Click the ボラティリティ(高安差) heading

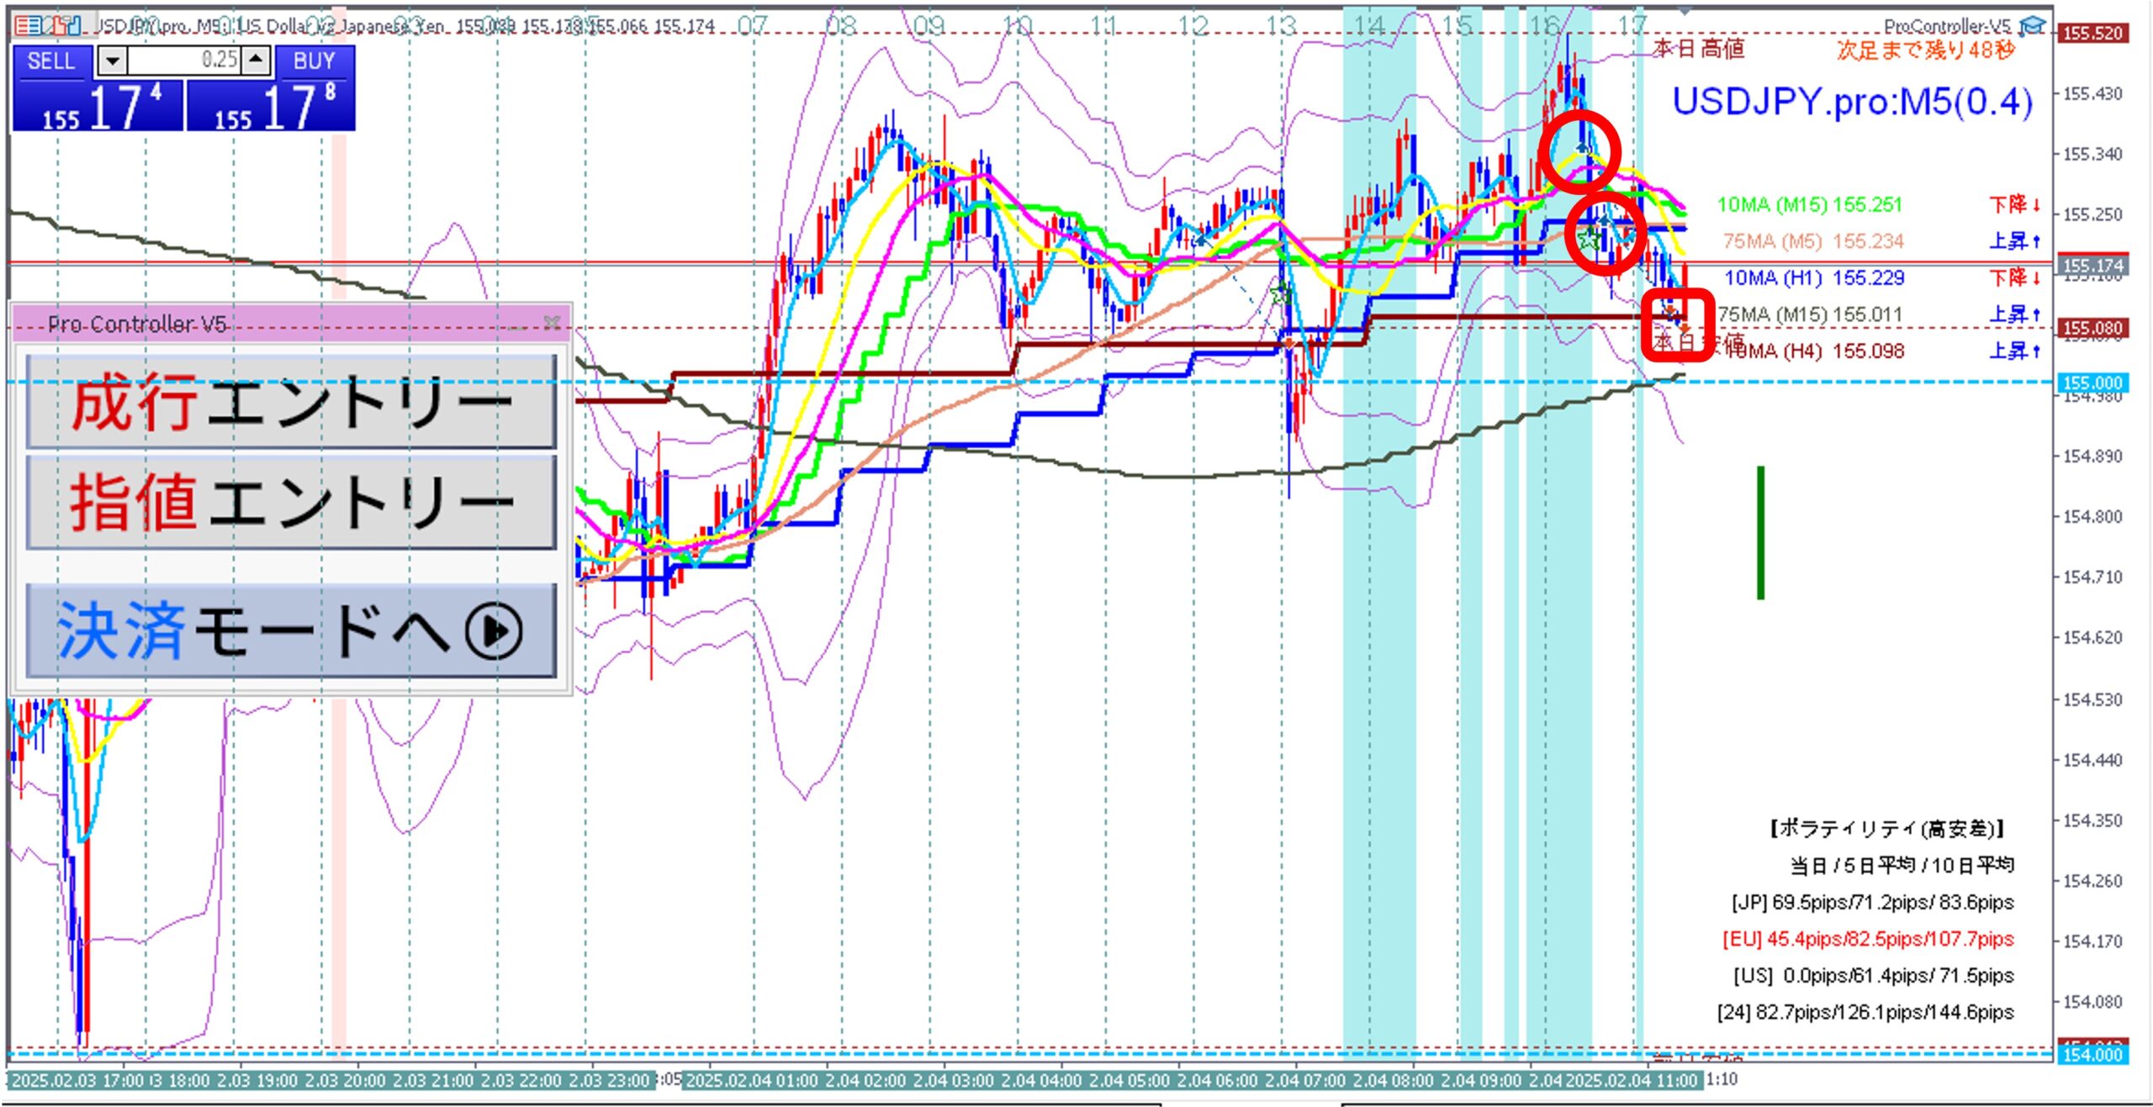point(1887,828)
